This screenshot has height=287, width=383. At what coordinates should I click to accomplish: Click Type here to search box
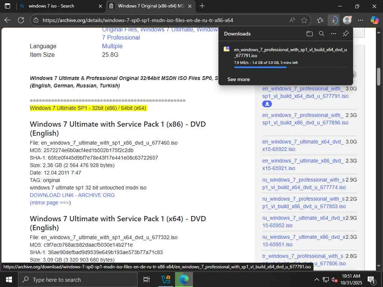78,280
